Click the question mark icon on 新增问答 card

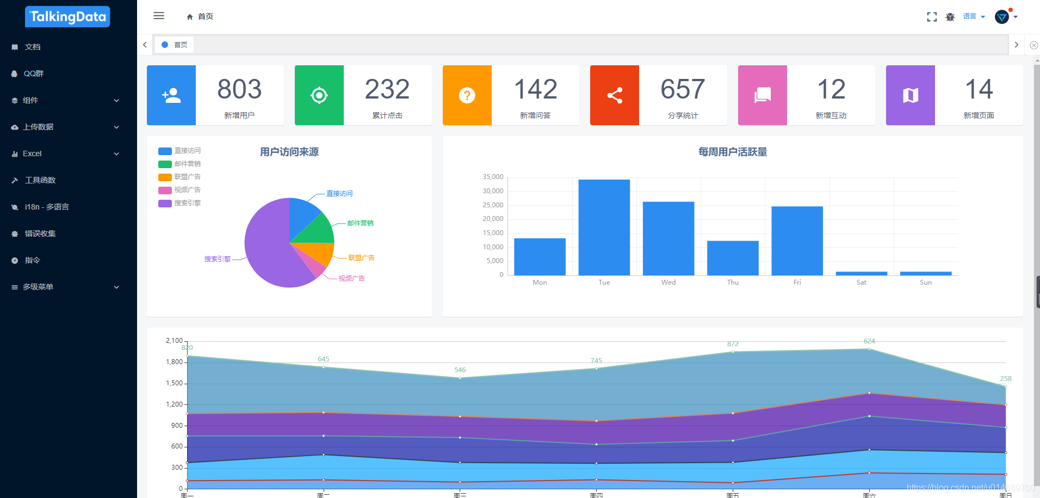click(467, 95)
